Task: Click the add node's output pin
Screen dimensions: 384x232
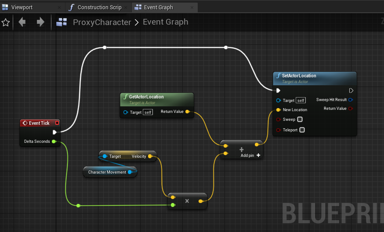Action: (x=257, y=145)
